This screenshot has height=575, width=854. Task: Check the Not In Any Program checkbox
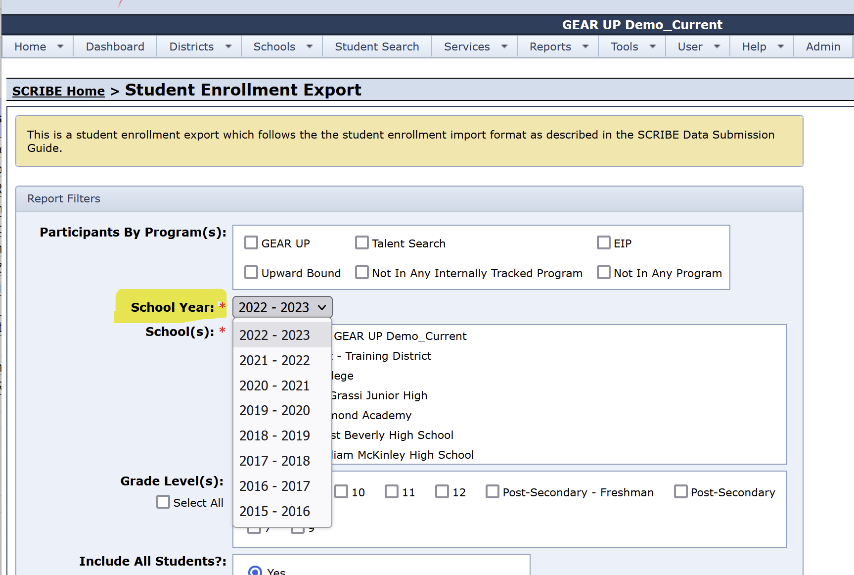click(x=604, y=272)
